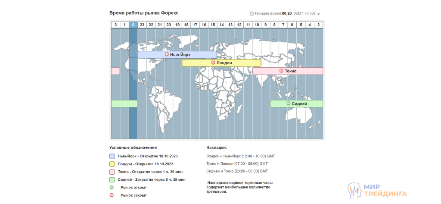Open the GMT +3:00 timezone dropdown arrow

pyautogui.click(x=319, y=14)
